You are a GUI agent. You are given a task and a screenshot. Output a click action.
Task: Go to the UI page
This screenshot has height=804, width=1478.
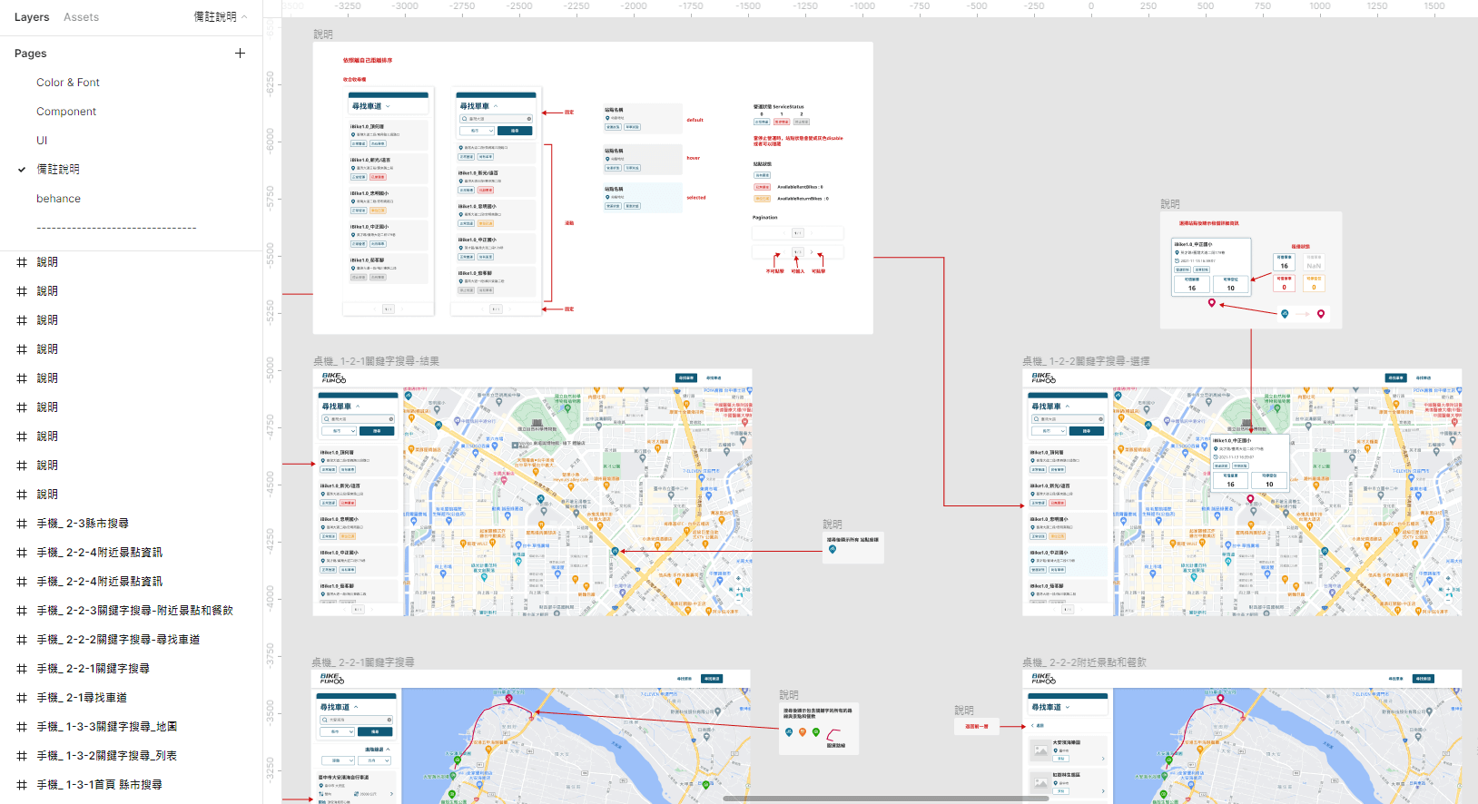tap(42, 141)
